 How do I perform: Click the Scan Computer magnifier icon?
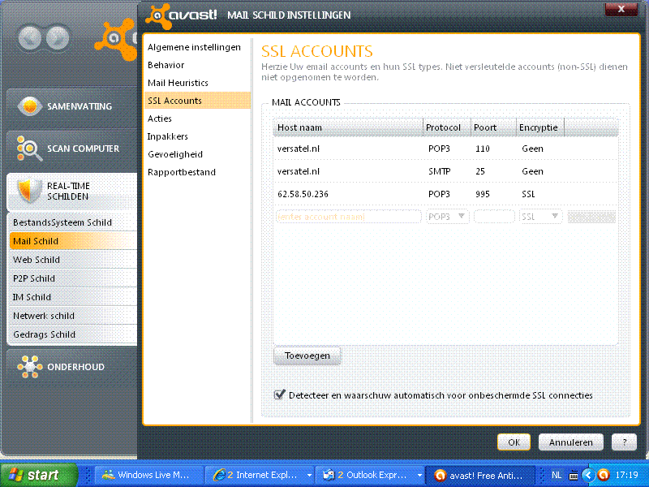click(29, 149)
